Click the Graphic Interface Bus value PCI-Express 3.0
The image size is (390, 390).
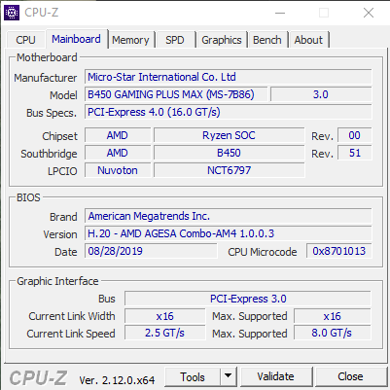[x=248, y=299]
